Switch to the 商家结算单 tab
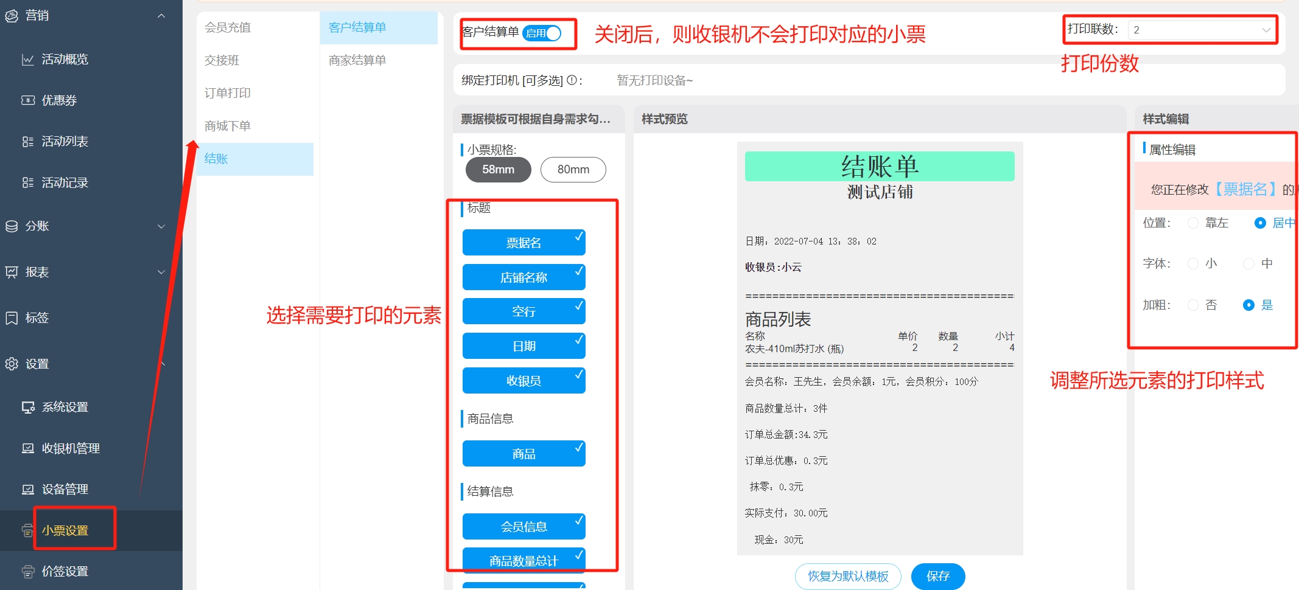This screenshot has width=1299, height=590. point(357,60)
